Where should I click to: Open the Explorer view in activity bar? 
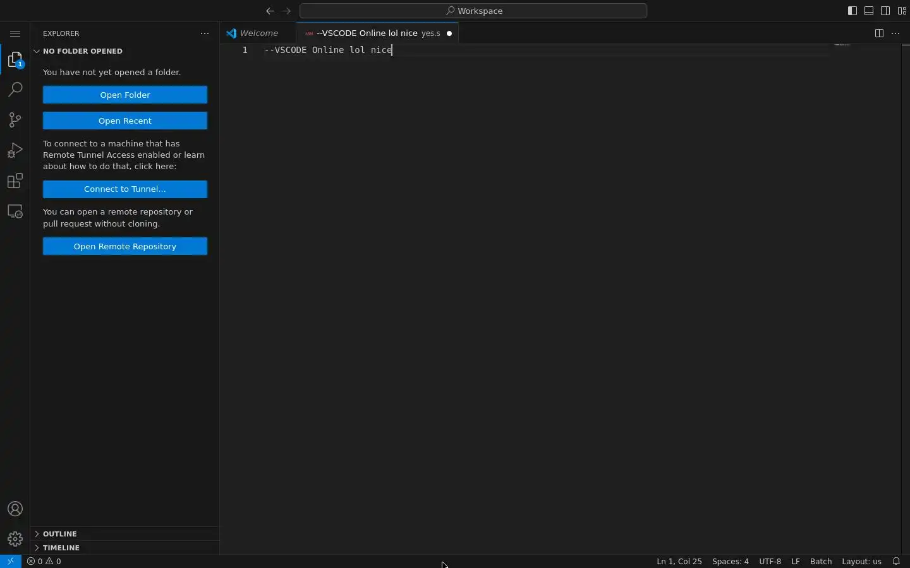click(x=15, y=60)
